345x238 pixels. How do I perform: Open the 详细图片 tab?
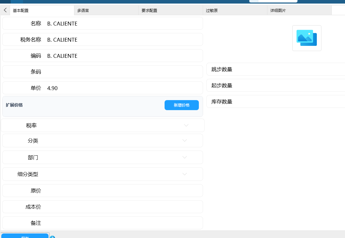[299, 10]
